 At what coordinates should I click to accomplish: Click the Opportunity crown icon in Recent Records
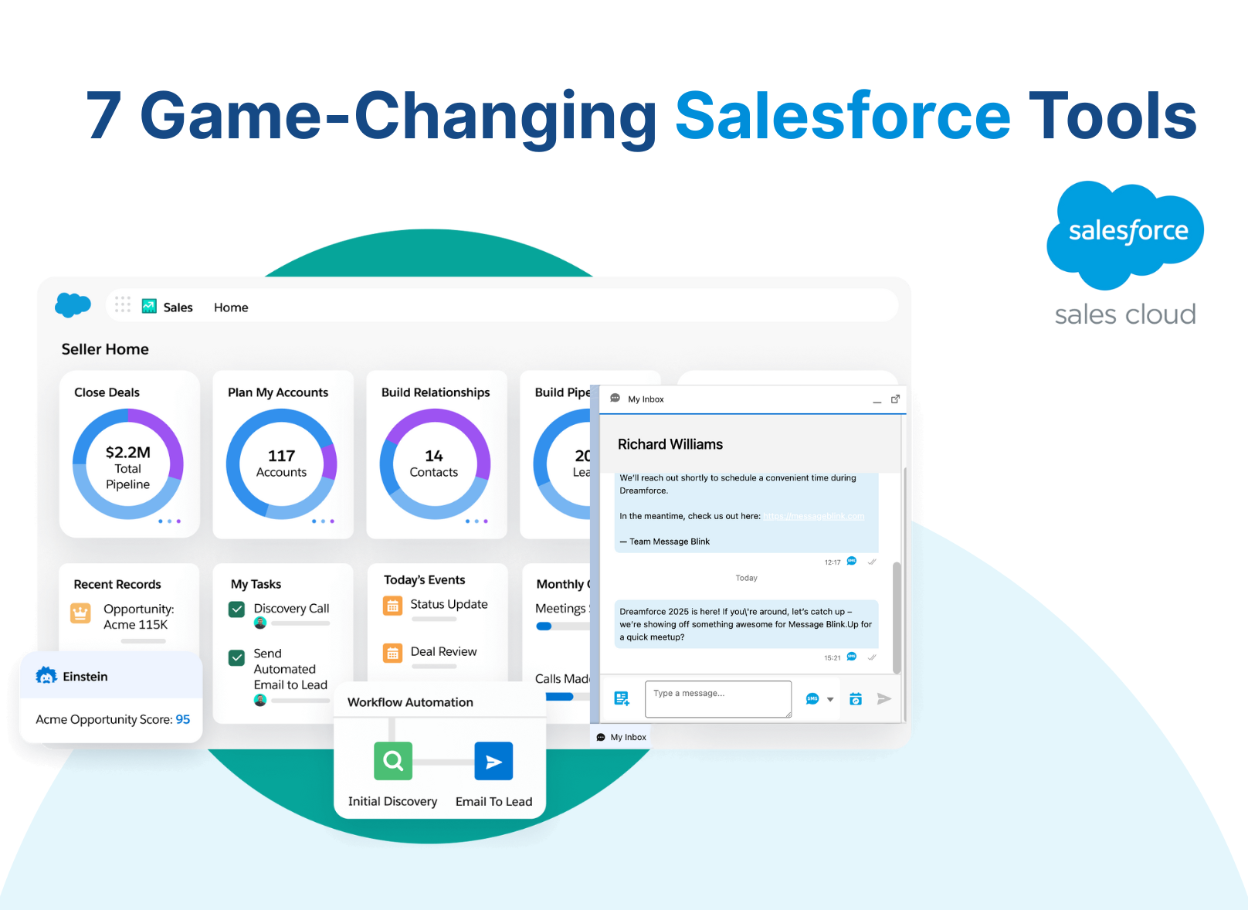pos(81,613)
